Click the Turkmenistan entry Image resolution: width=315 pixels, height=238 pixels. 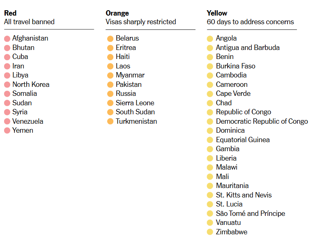coord(136,121)
